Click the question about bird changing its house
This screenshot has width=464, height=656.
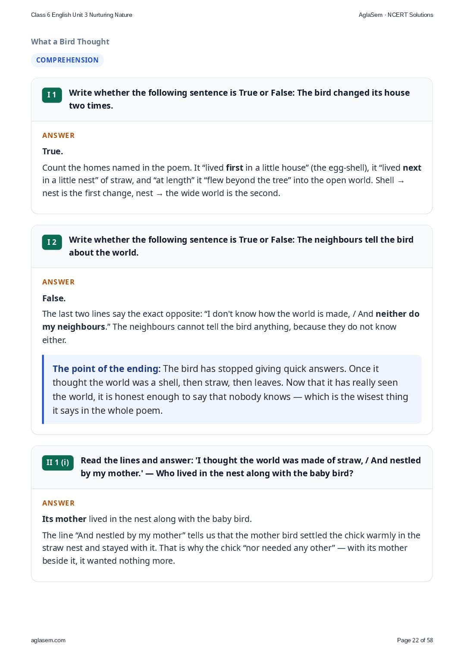coord(239,99)
